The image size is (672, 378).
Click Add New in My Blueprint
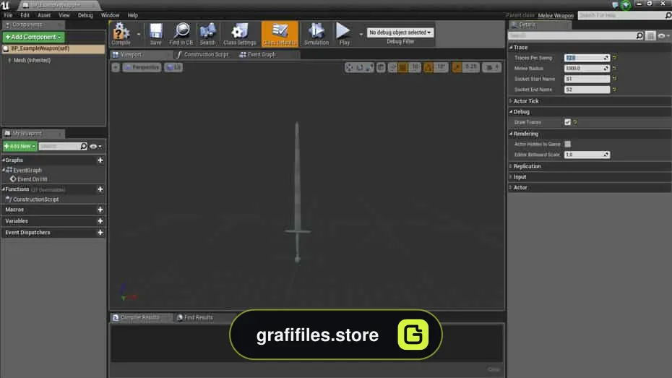click(x=20, y=146)
